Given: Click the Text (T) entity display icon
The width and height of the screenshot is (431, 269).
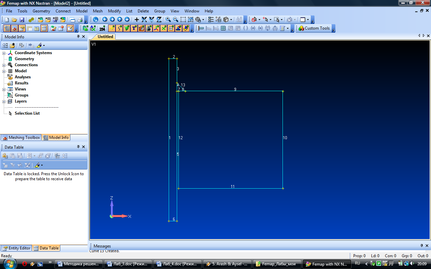Looking at the screenshot, I should pyautogui.click(x=134, y=29).
